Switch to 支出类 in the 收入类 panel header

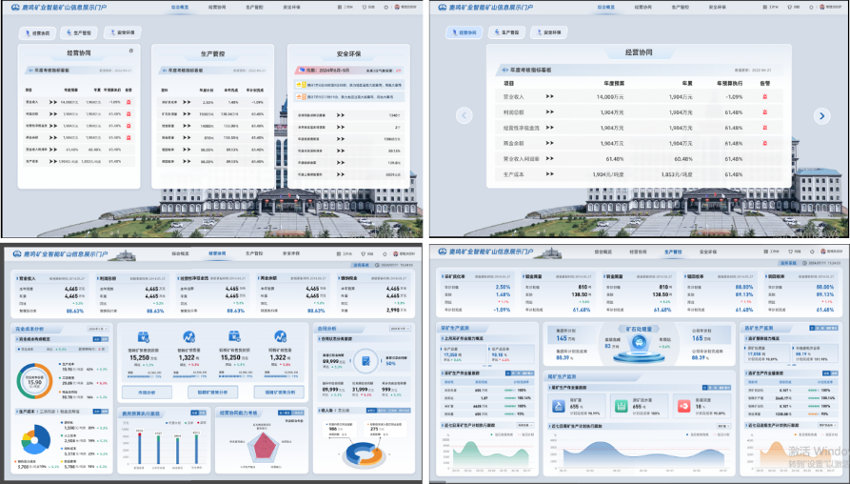pos(345,411)
